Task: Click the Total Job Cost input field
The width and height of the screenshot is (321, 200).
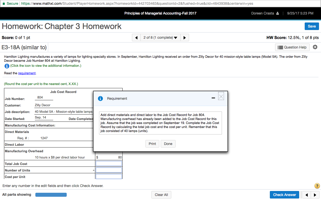Action: [109, 163]
